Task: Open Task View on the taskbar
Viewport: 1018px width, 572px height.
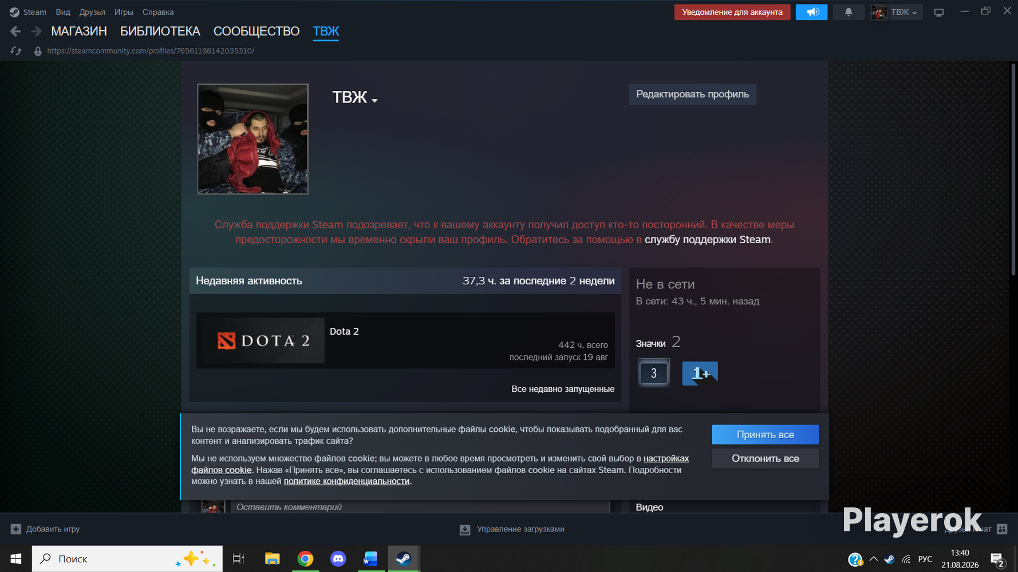Action: pyautogui.click(x=238, y=559)
